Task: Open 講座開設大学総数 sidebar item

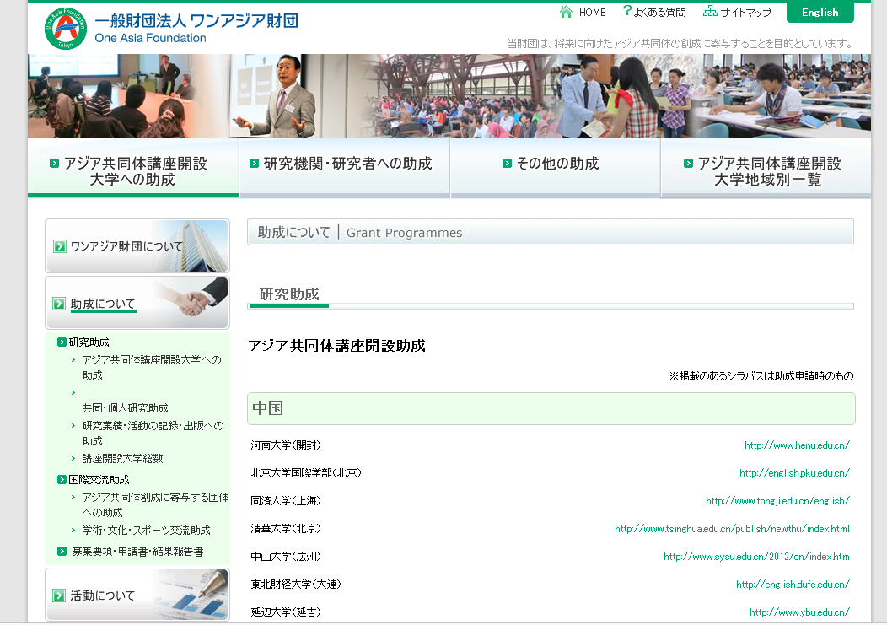Action: 122,459
